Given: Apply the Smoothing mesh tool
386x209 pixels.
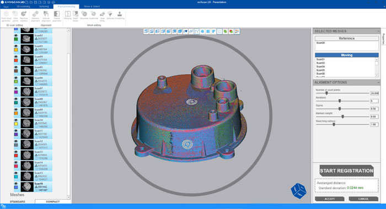Looking at the screenshot, I should pyautogui.click(x=120, y=15).
